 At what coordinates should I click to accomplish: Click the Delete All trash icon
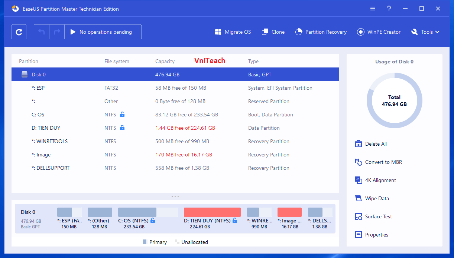359,144
